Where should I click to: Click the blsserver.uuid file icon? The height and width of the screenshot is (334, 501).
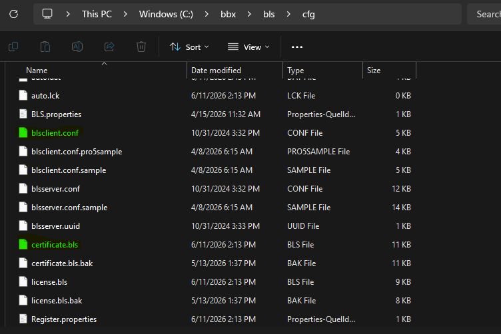click(23, 226)
